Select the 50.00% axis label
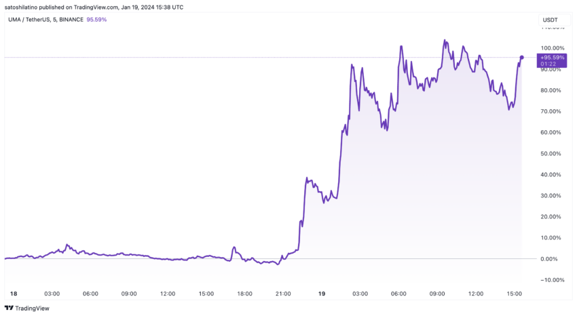This screenshot has height=316, width=577. [x=551, y=153]
